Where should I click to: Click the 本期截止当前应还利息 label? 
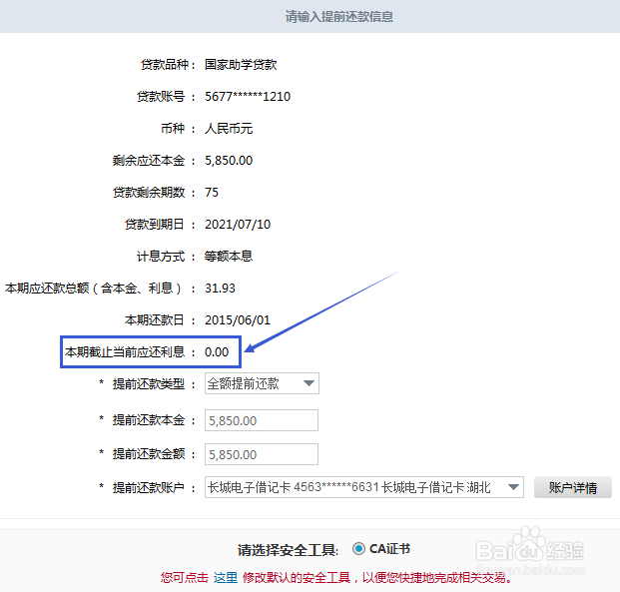125,352
